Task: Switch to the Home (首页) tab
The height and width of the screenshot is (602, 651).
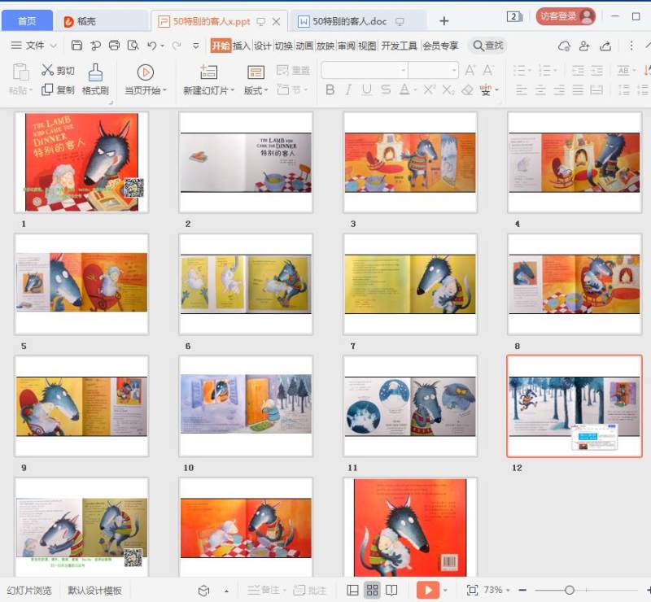Action: pos(27,21)
